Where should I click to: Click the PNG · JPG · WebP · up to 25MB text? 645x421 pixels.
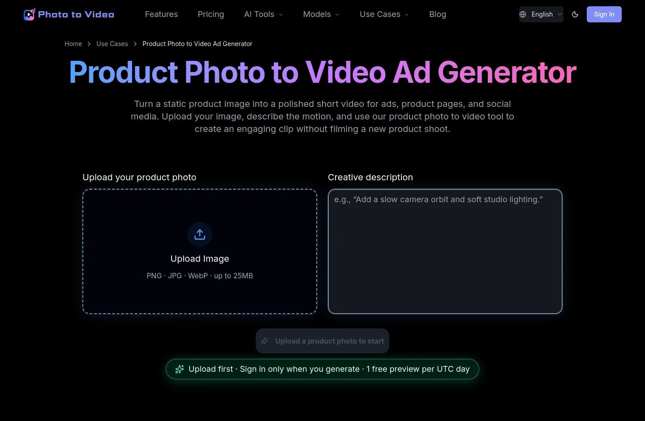[x=200, y=276]
